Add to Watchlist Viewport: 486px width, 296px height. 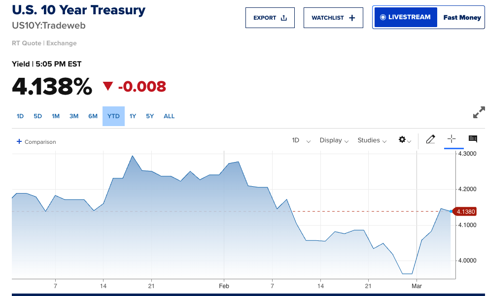point(333,18)
